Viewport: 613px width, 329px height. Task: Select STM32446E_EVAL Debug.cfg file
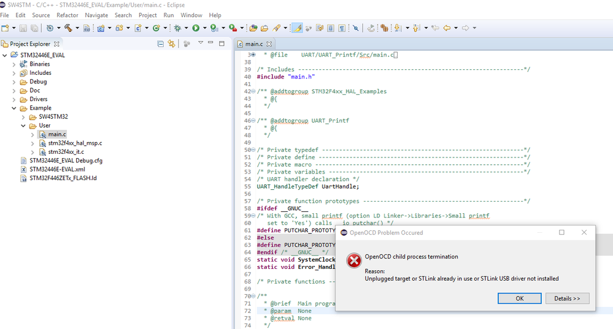click(x=66, y=161)
